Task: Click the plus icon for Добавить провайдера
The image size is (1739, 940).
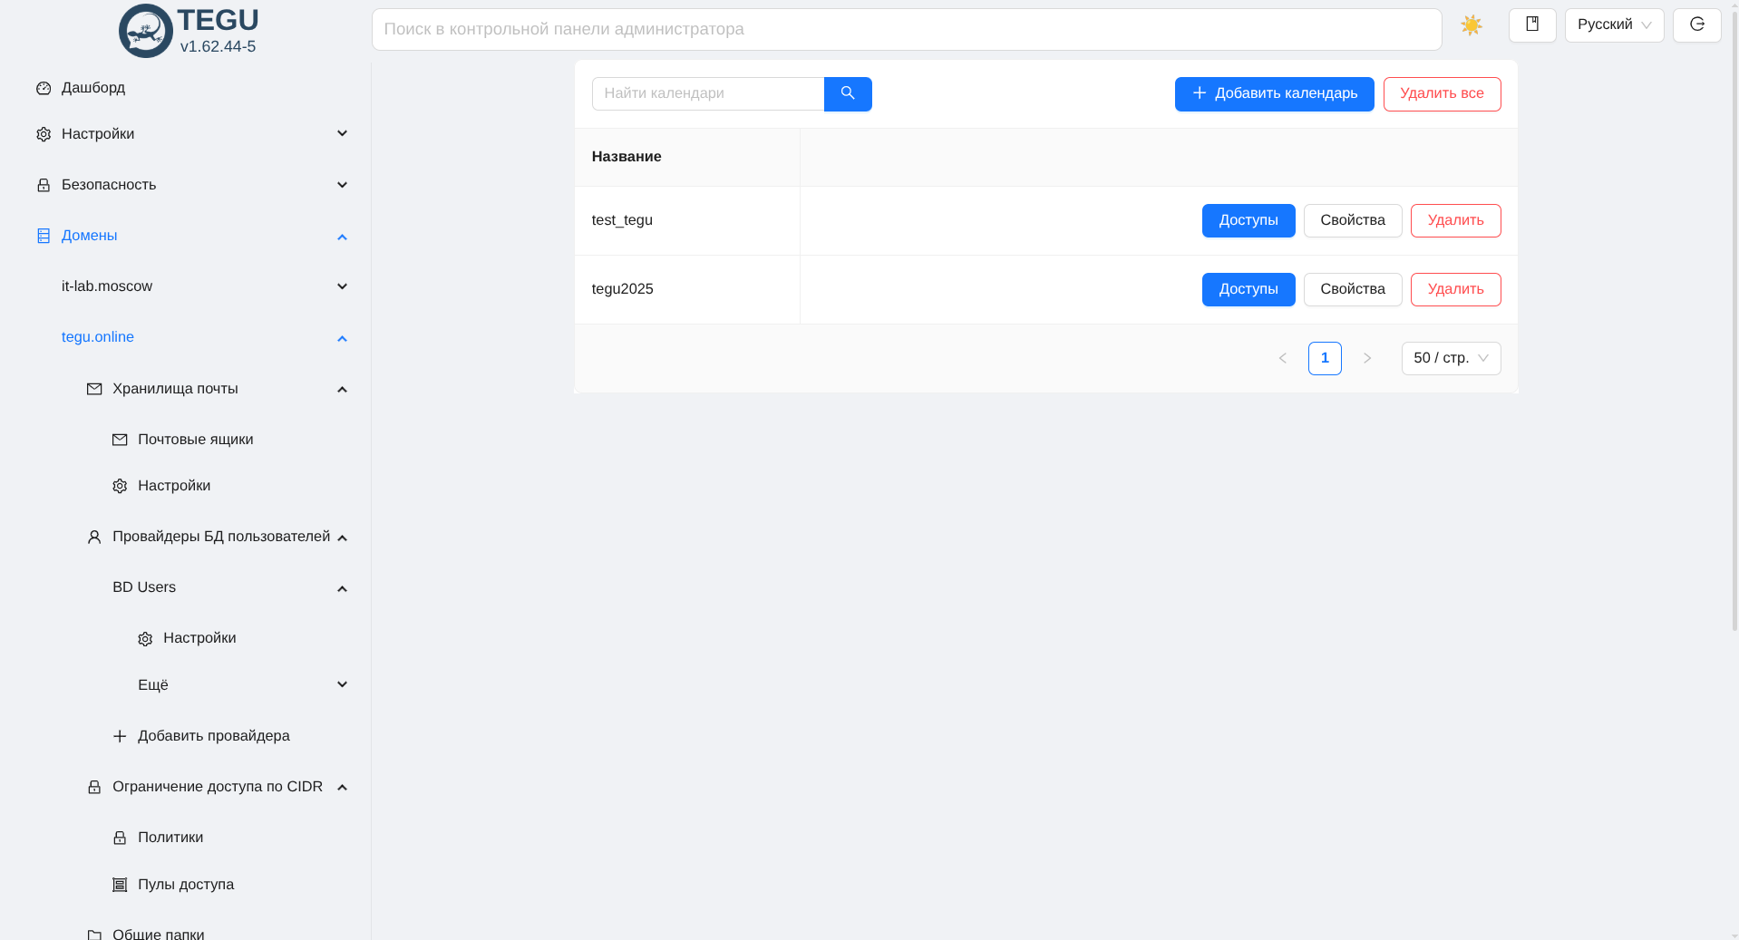Action: 120,736
